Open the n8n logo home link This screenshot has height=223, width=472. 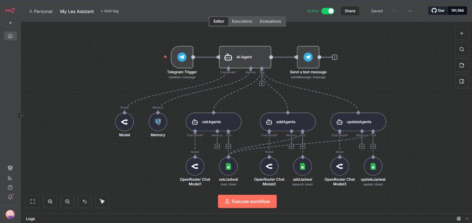coord(10,11)
